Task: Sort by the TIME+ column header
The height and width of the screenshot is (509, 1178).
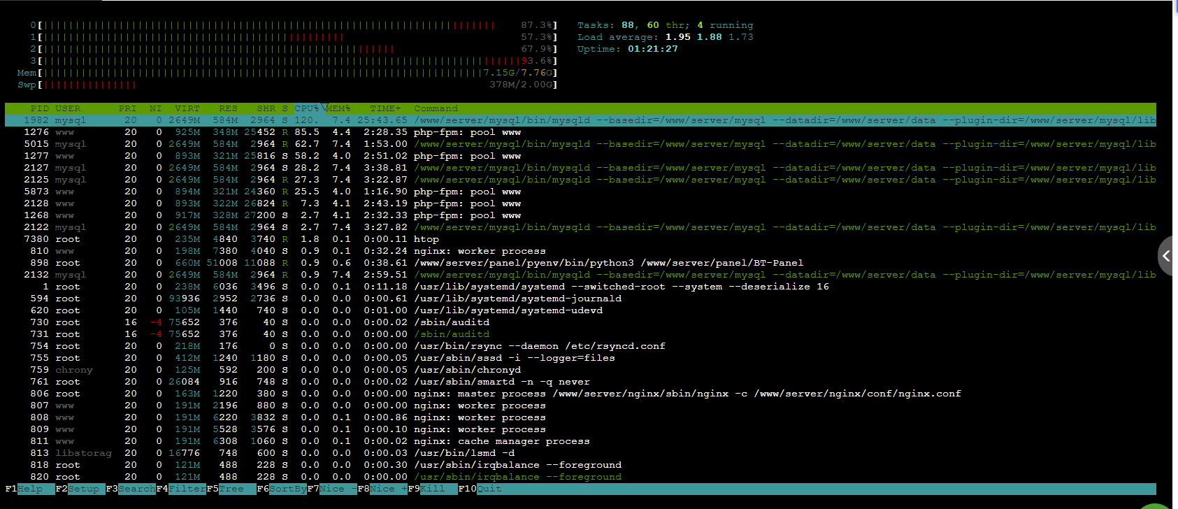Action: [x=385, y=108]
